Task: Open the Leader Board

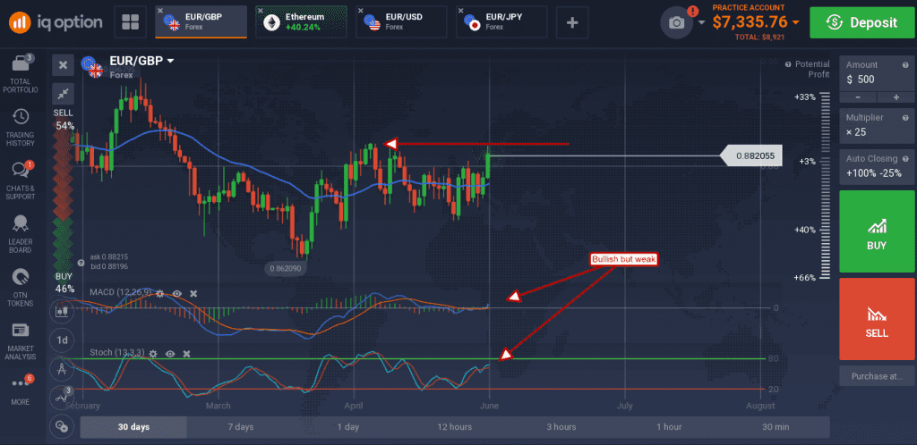Action: [x=21, y=233]
